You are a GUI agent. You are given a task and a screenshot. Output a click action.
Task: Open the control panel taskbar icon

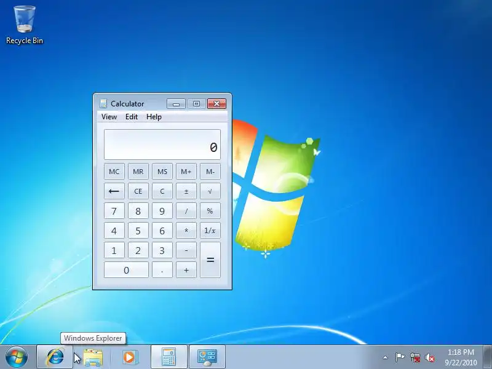pos(207,357)
